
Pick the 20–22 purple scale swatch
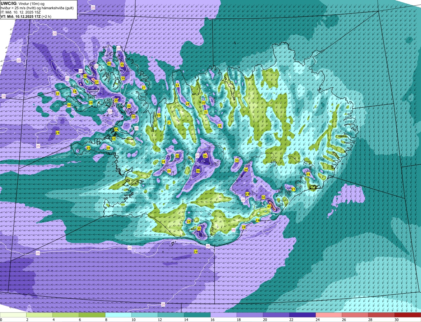(276, 315)
